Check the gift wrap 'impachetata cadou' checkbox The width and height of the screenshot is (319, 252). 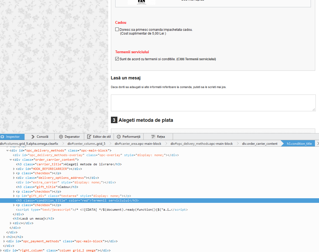pyautogui.click(x=117, y=29)
